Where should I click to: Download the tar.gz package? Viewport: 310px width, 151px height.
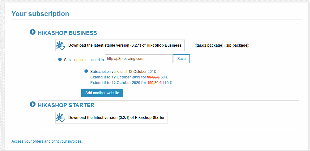(209, 45)
